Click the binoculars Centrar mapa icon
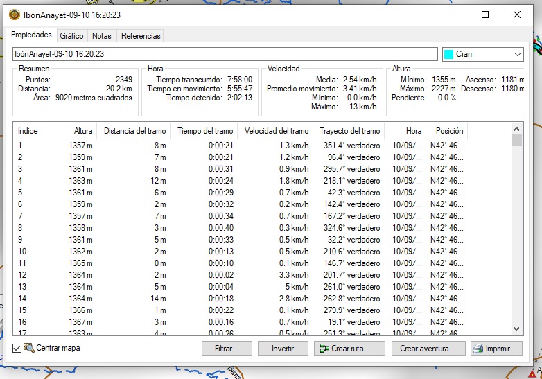The image size is (542, 379). click(29, 348)
